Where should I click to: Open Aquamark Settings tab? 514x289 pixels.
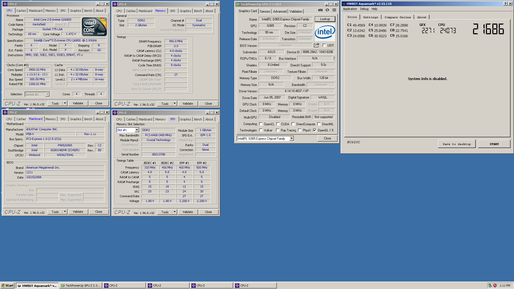pos(371,17)
